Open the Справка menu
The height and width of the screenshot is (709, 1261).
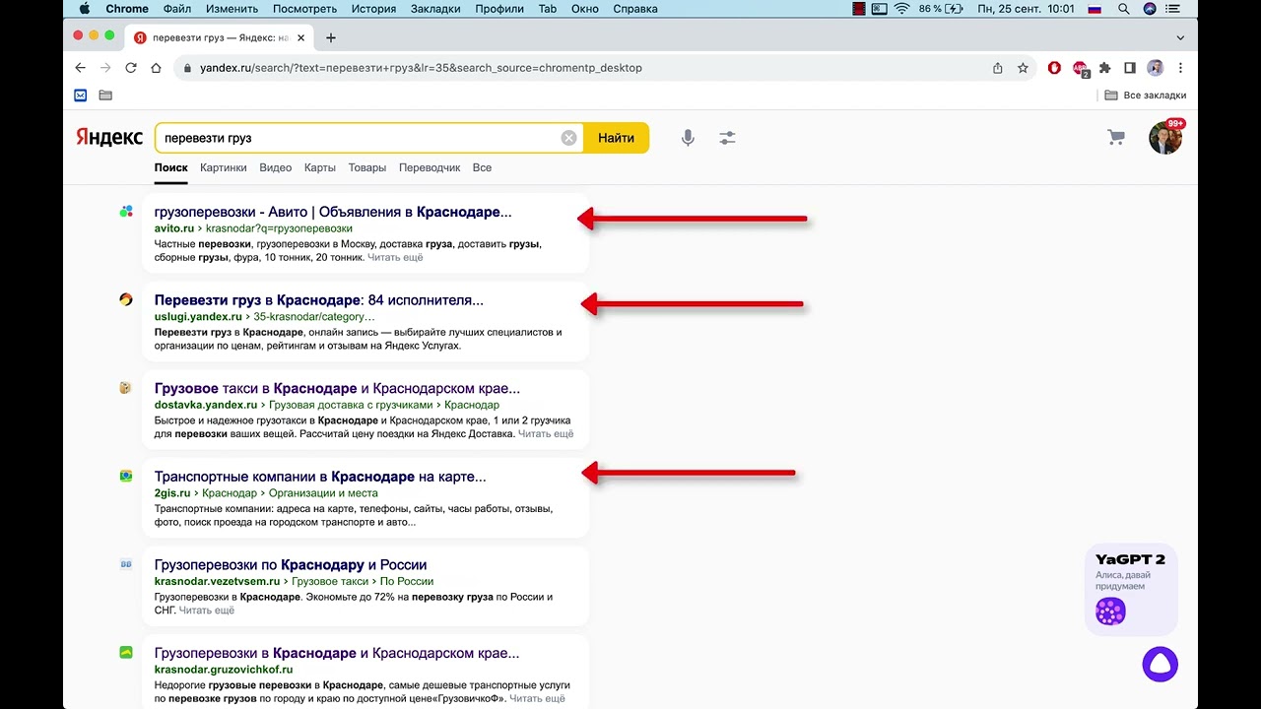click(x=635, y=9)
